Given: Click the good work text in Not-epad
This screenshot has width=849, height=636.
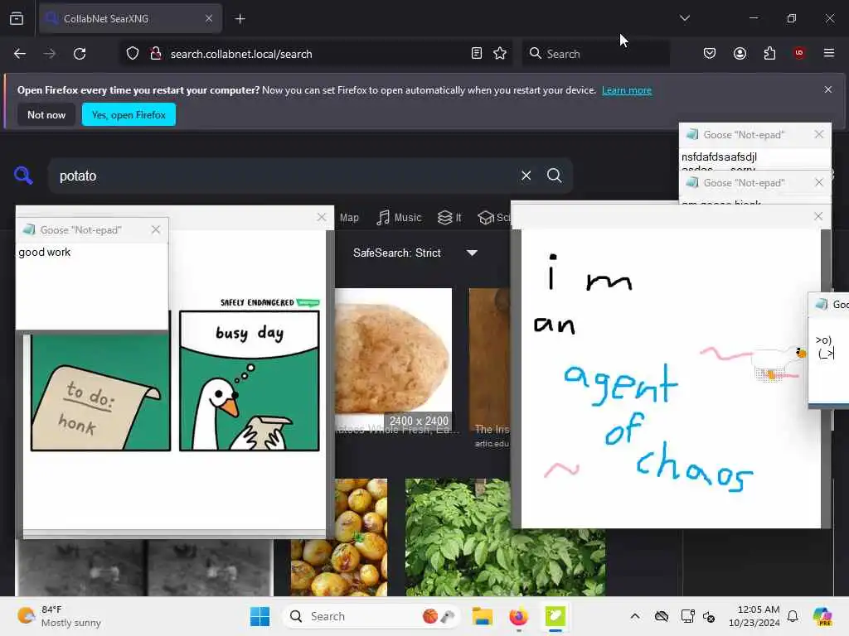Looking at the screenshot, I should tap(45, 252).
